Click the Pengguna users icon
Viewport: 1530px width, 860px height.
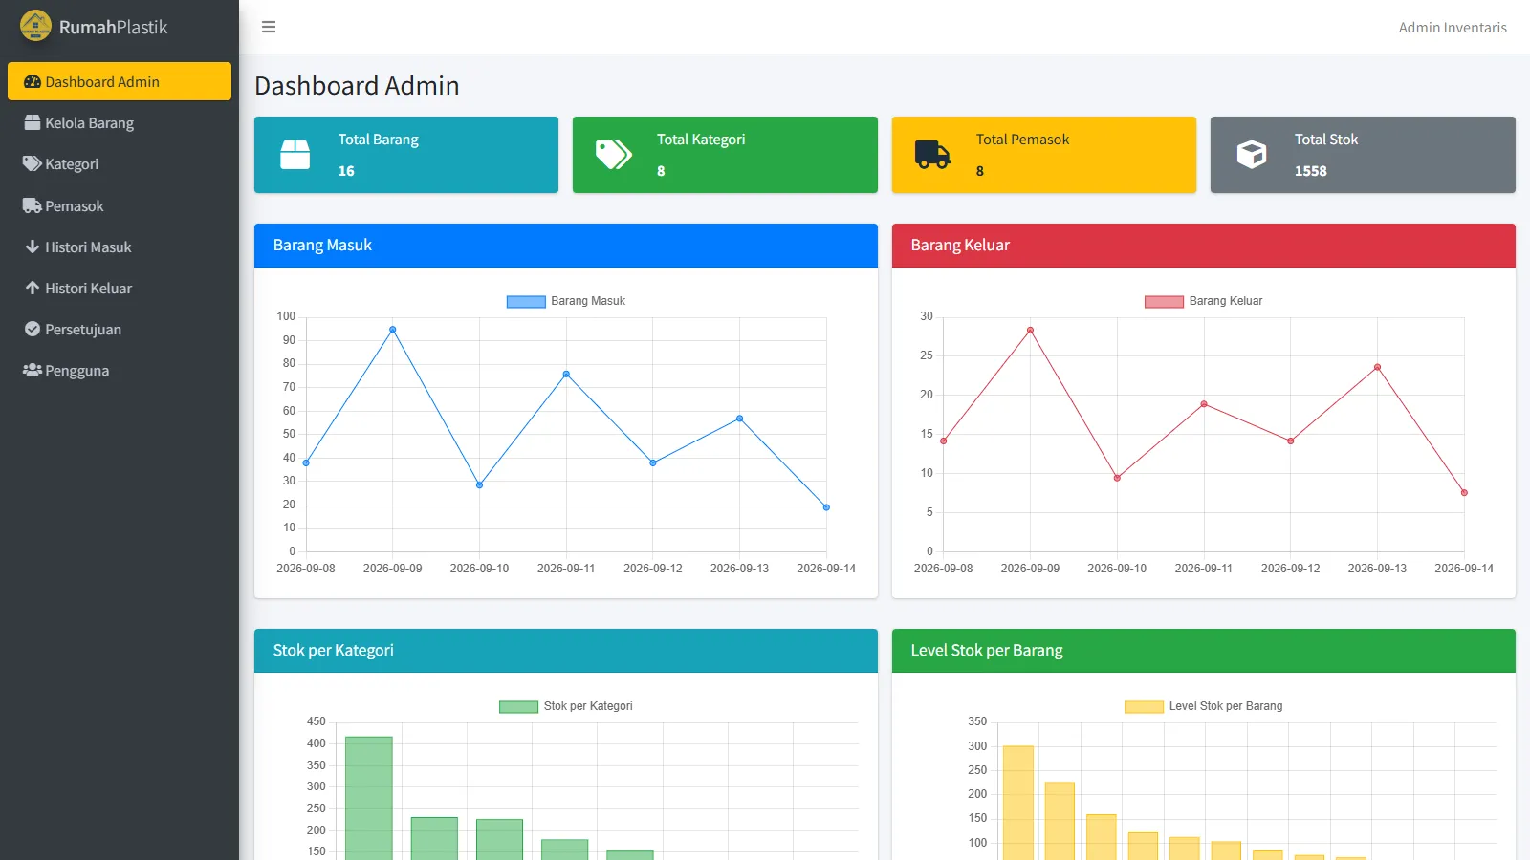[33, 370]
